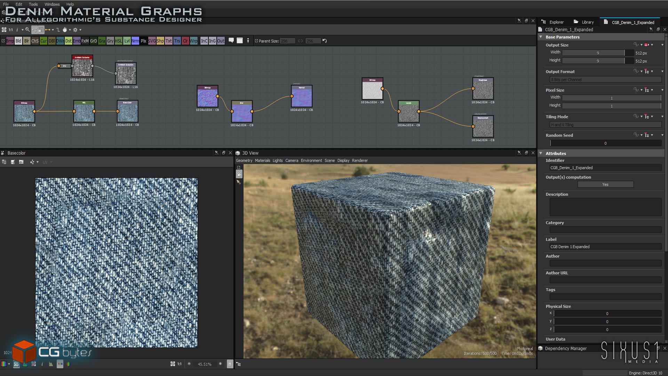
Task: Zoom in on the Basecolor 2D view
Action: coord(220,364)
